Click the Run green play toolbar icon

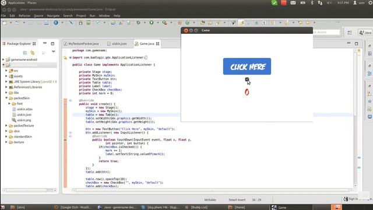point(152,23)
